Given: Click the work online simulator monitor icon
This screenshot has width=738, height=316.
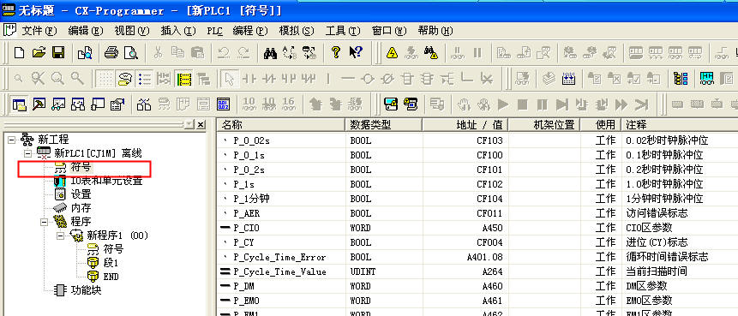Looking at the screenshot, I should pyautogui.click(x=391, y=104).
